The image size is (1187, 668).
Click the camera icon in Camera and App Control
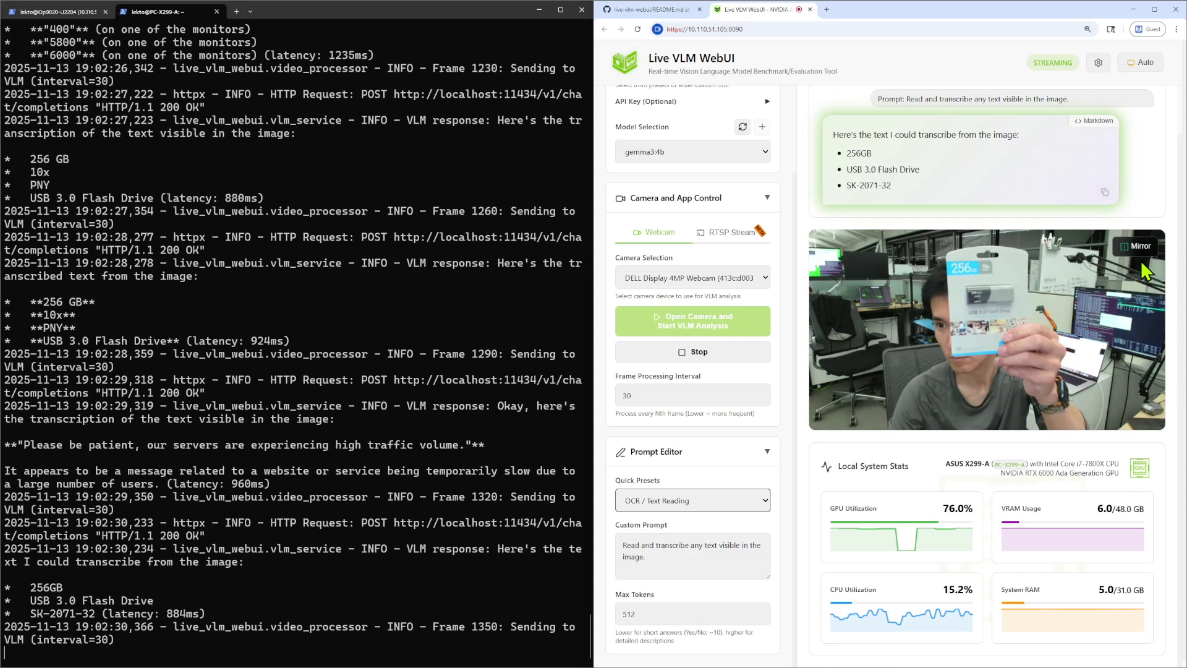(x=621, y=198)
